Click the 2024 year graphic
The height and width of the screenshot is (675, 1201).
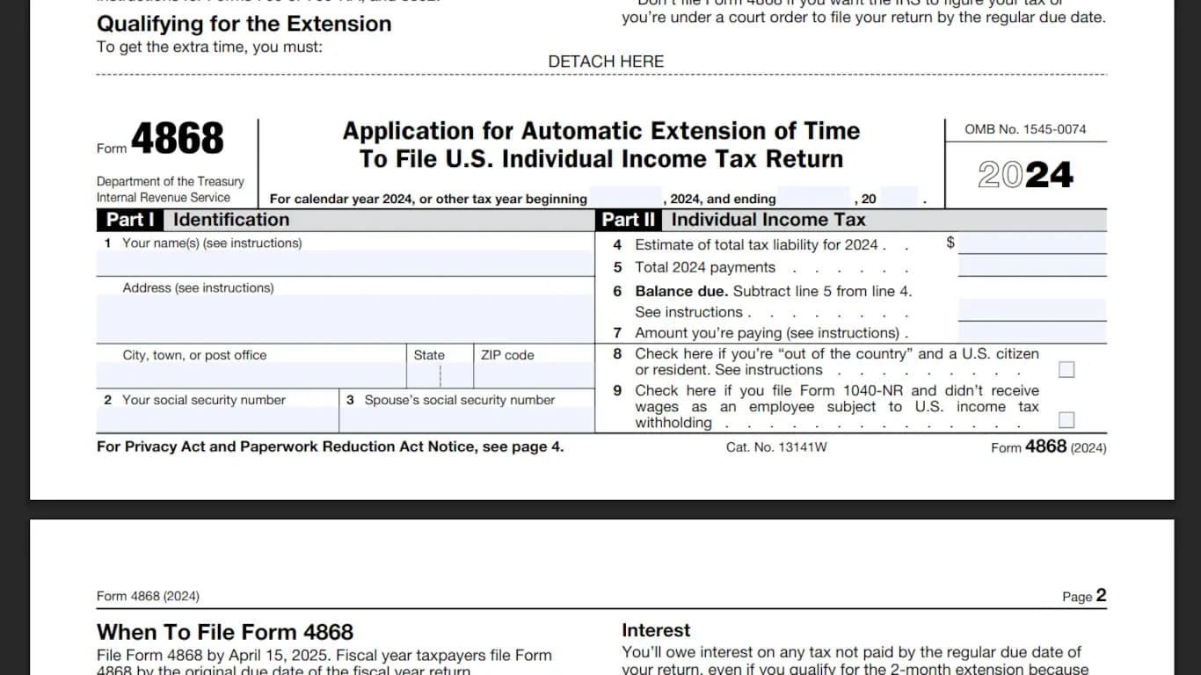click(x=1025, y=175)
